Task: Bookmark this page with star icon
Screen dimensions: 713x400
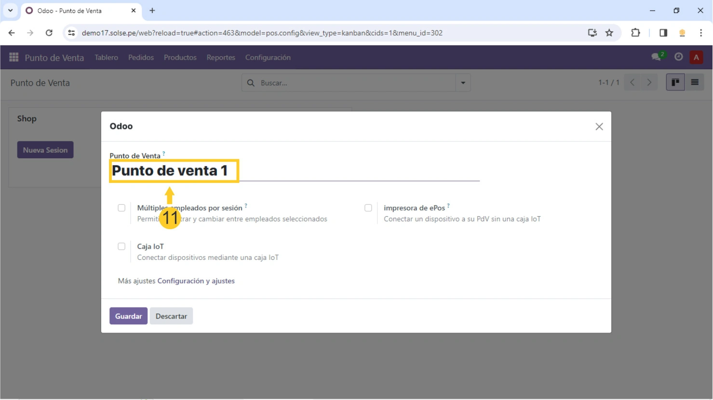Action: [609, 33]
